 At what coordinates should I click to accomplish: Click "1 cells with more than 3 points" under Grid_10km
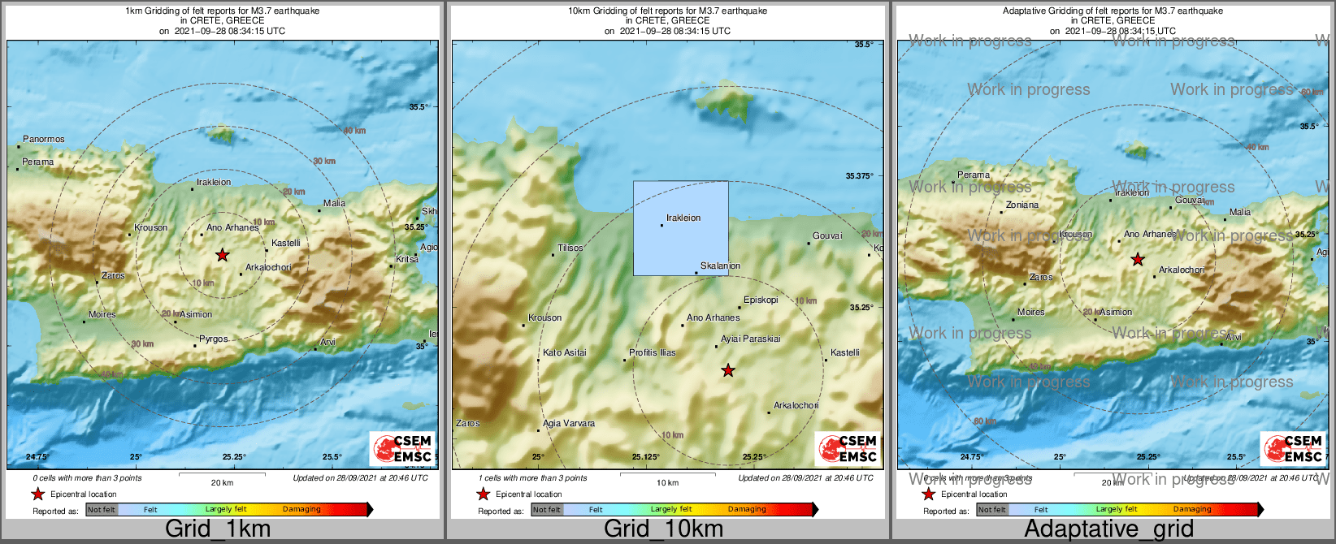point(533,477)
